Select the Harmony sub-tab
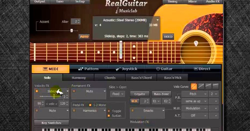 (x=78, y=77)
